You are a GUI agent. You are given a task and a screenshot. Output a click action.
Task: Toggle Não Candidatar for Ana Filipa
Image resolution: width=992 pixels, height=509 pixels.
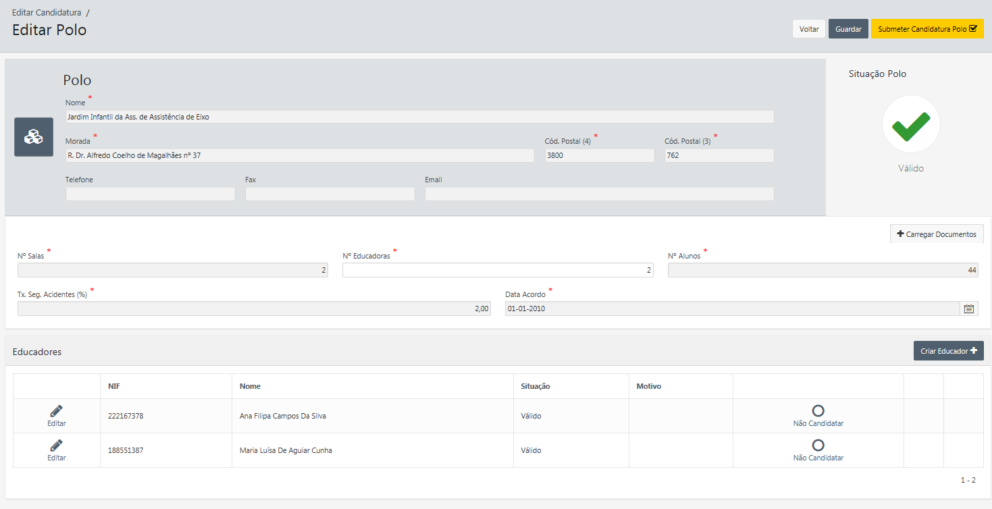pos(818,416)
